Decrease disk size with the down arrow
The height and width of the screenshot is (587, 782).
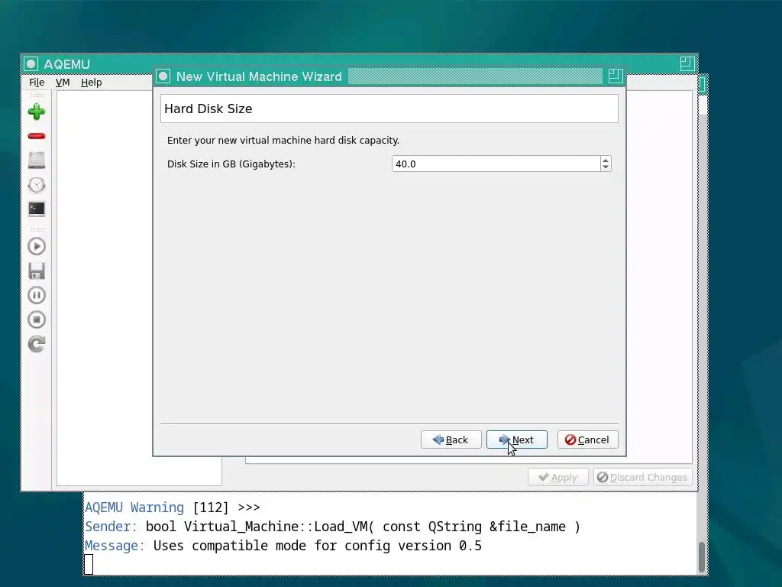coord(606,167)
